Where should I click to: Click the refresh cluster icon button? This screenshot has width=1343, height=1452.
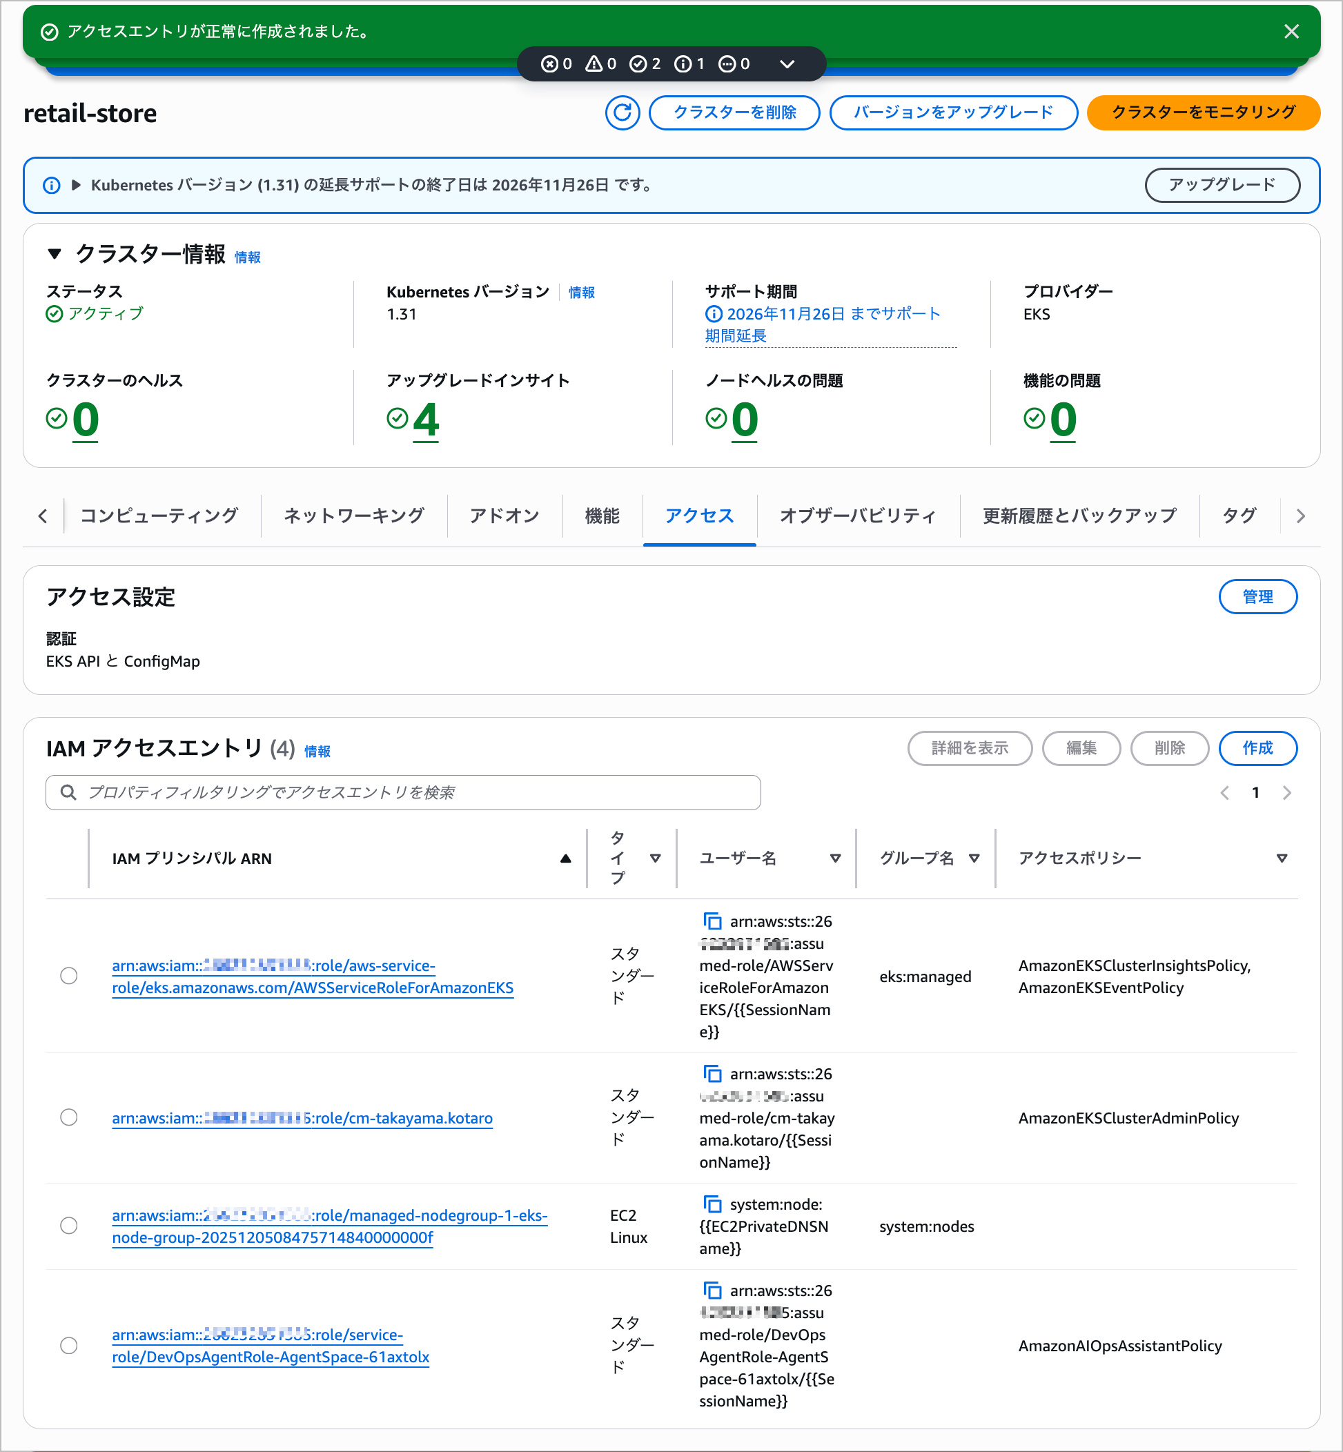pos(622,112)
